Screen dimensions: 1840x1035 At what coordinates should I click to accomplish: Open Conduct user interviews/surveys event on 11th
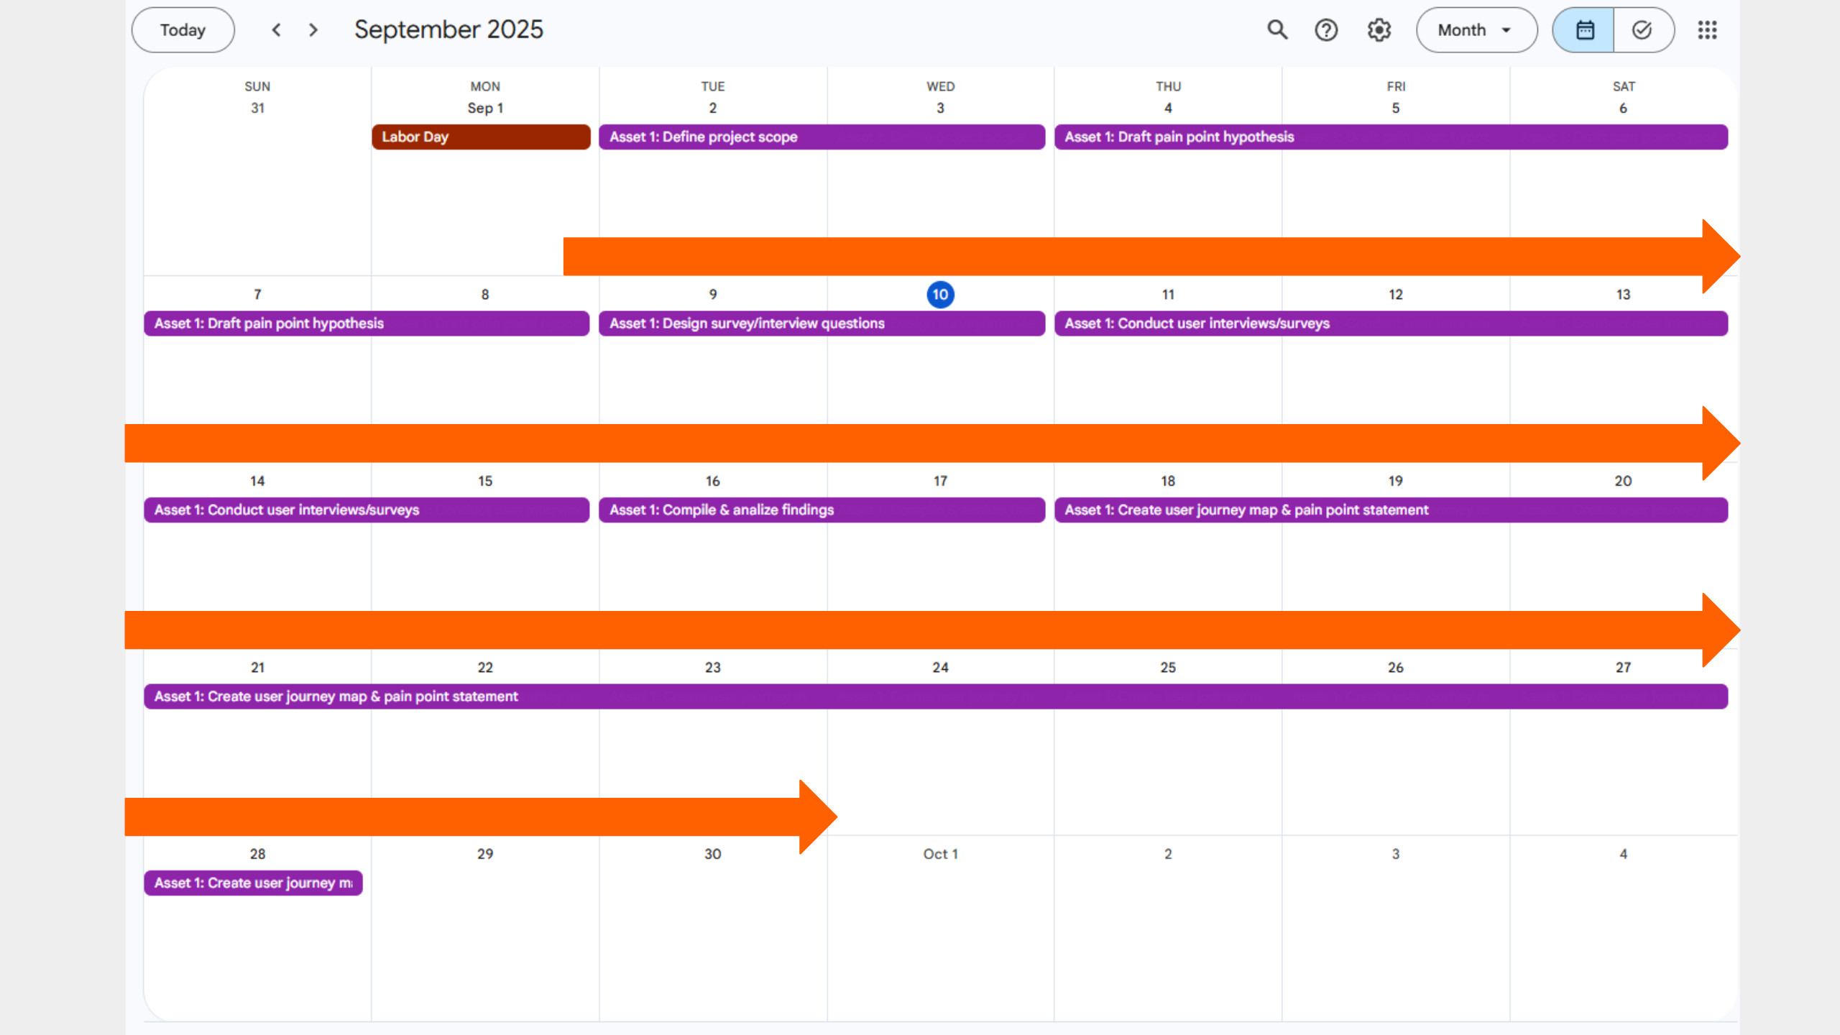pos(1390,323)
